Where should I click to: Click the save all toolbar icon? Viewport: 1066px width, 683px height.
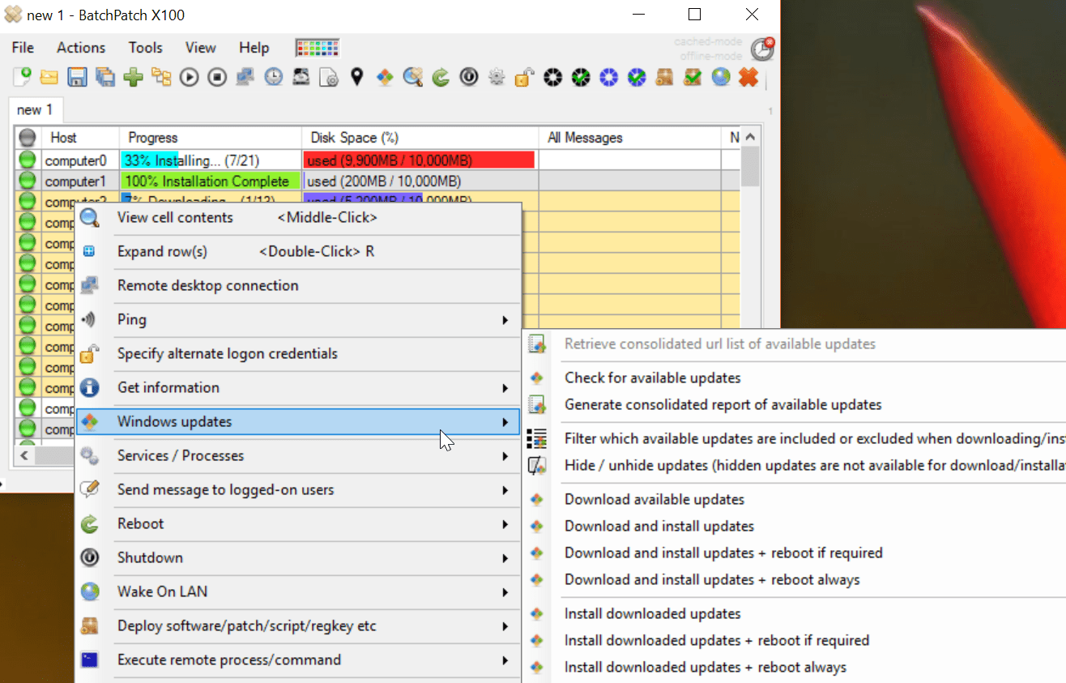(x=105, y=77)
